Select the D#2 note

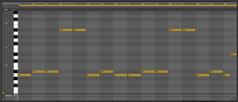(x=233, y=54)
